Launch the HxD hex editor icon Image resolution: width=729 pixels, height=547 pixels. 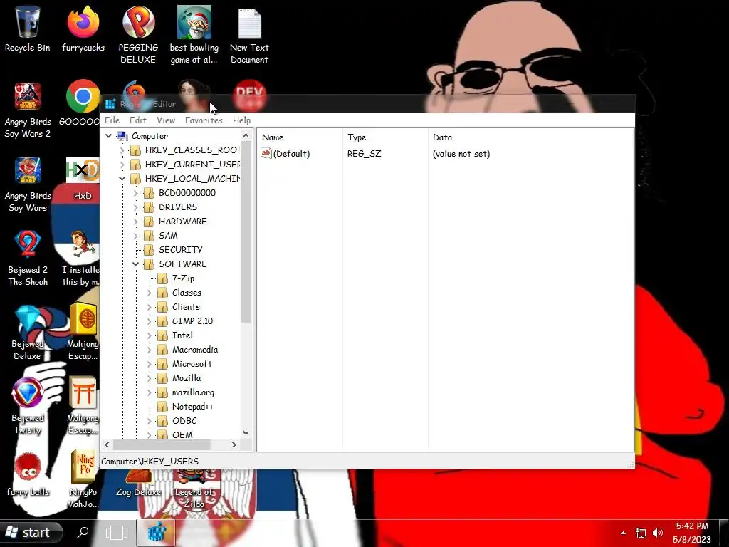point(83,179)
